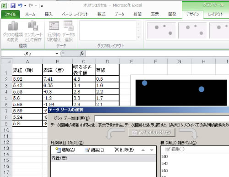The image size is (229, 177).
Task: Open the 開発 ribbon tab
Action: tap(172, 14)
